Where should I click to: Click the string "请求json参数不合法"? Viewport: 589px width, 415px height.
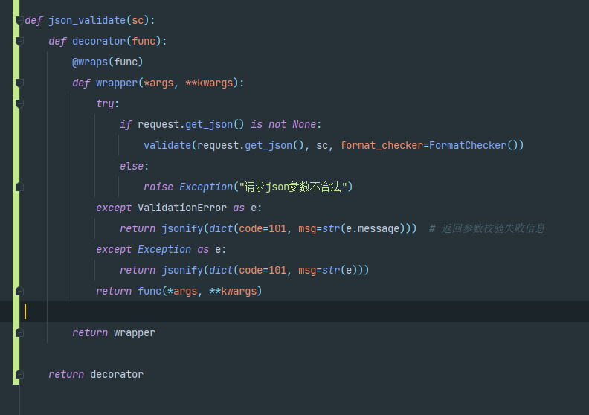293,187
